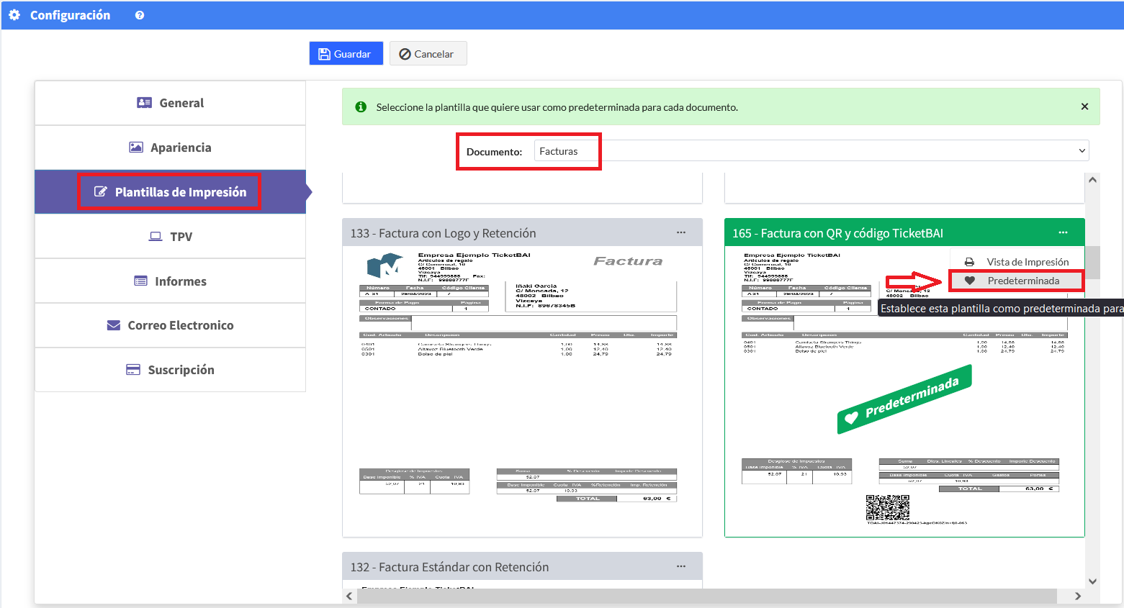Click the Plantillas de Impresión edit icon
Image resolution: width=1124 pixels, height=608 pixels.
pyautogui.click(x=101, y=192)
